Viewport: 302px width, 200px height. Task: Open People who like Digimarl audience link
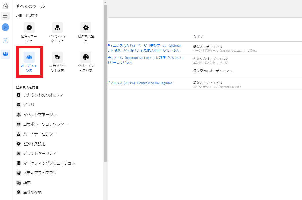[140, 83]
